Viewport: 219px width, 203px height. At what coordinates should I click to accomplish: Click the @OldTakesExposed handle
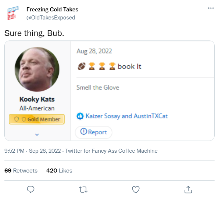pos(51,18)
